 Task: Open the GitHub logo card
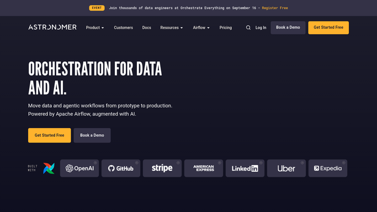121,168
